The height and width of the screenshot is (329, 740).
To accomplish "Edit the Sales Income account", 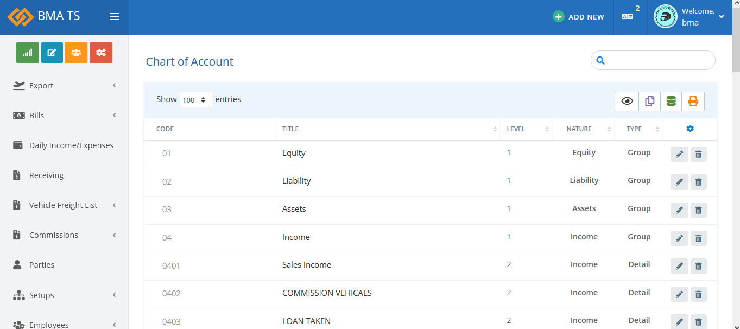I will 679,266.
